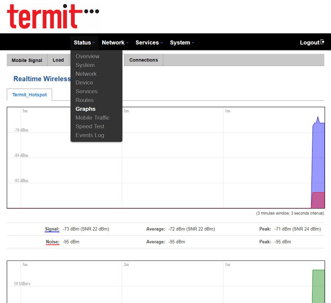The height and width of the screenshot is (303, 331).
Task: Select Network in the Status dropdown list
Action: [86, 74]
